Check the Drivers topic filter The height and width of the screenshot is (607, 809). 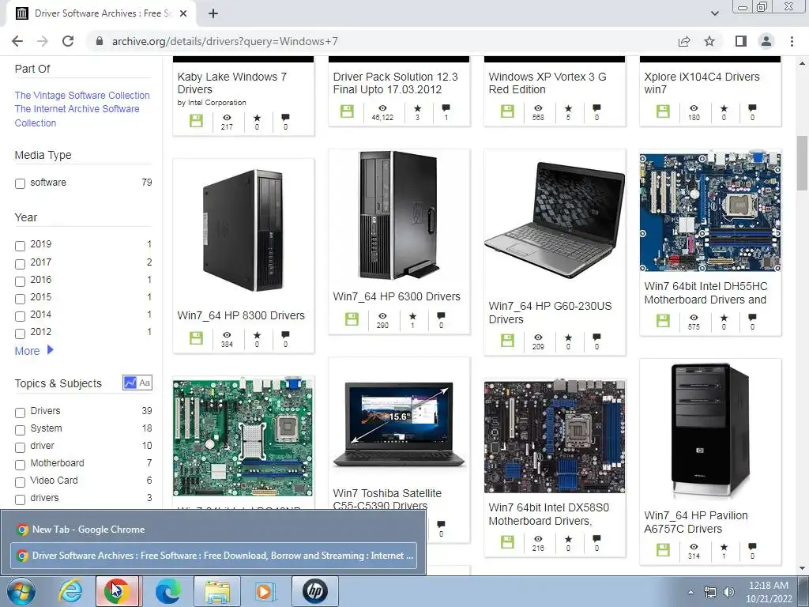tap(20, 413)
